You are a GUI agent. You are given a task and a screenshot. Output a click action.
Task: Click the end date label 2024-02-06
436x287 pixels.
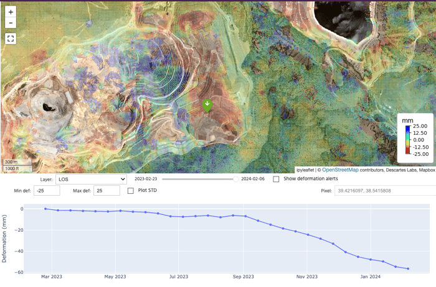pos(253,179)
